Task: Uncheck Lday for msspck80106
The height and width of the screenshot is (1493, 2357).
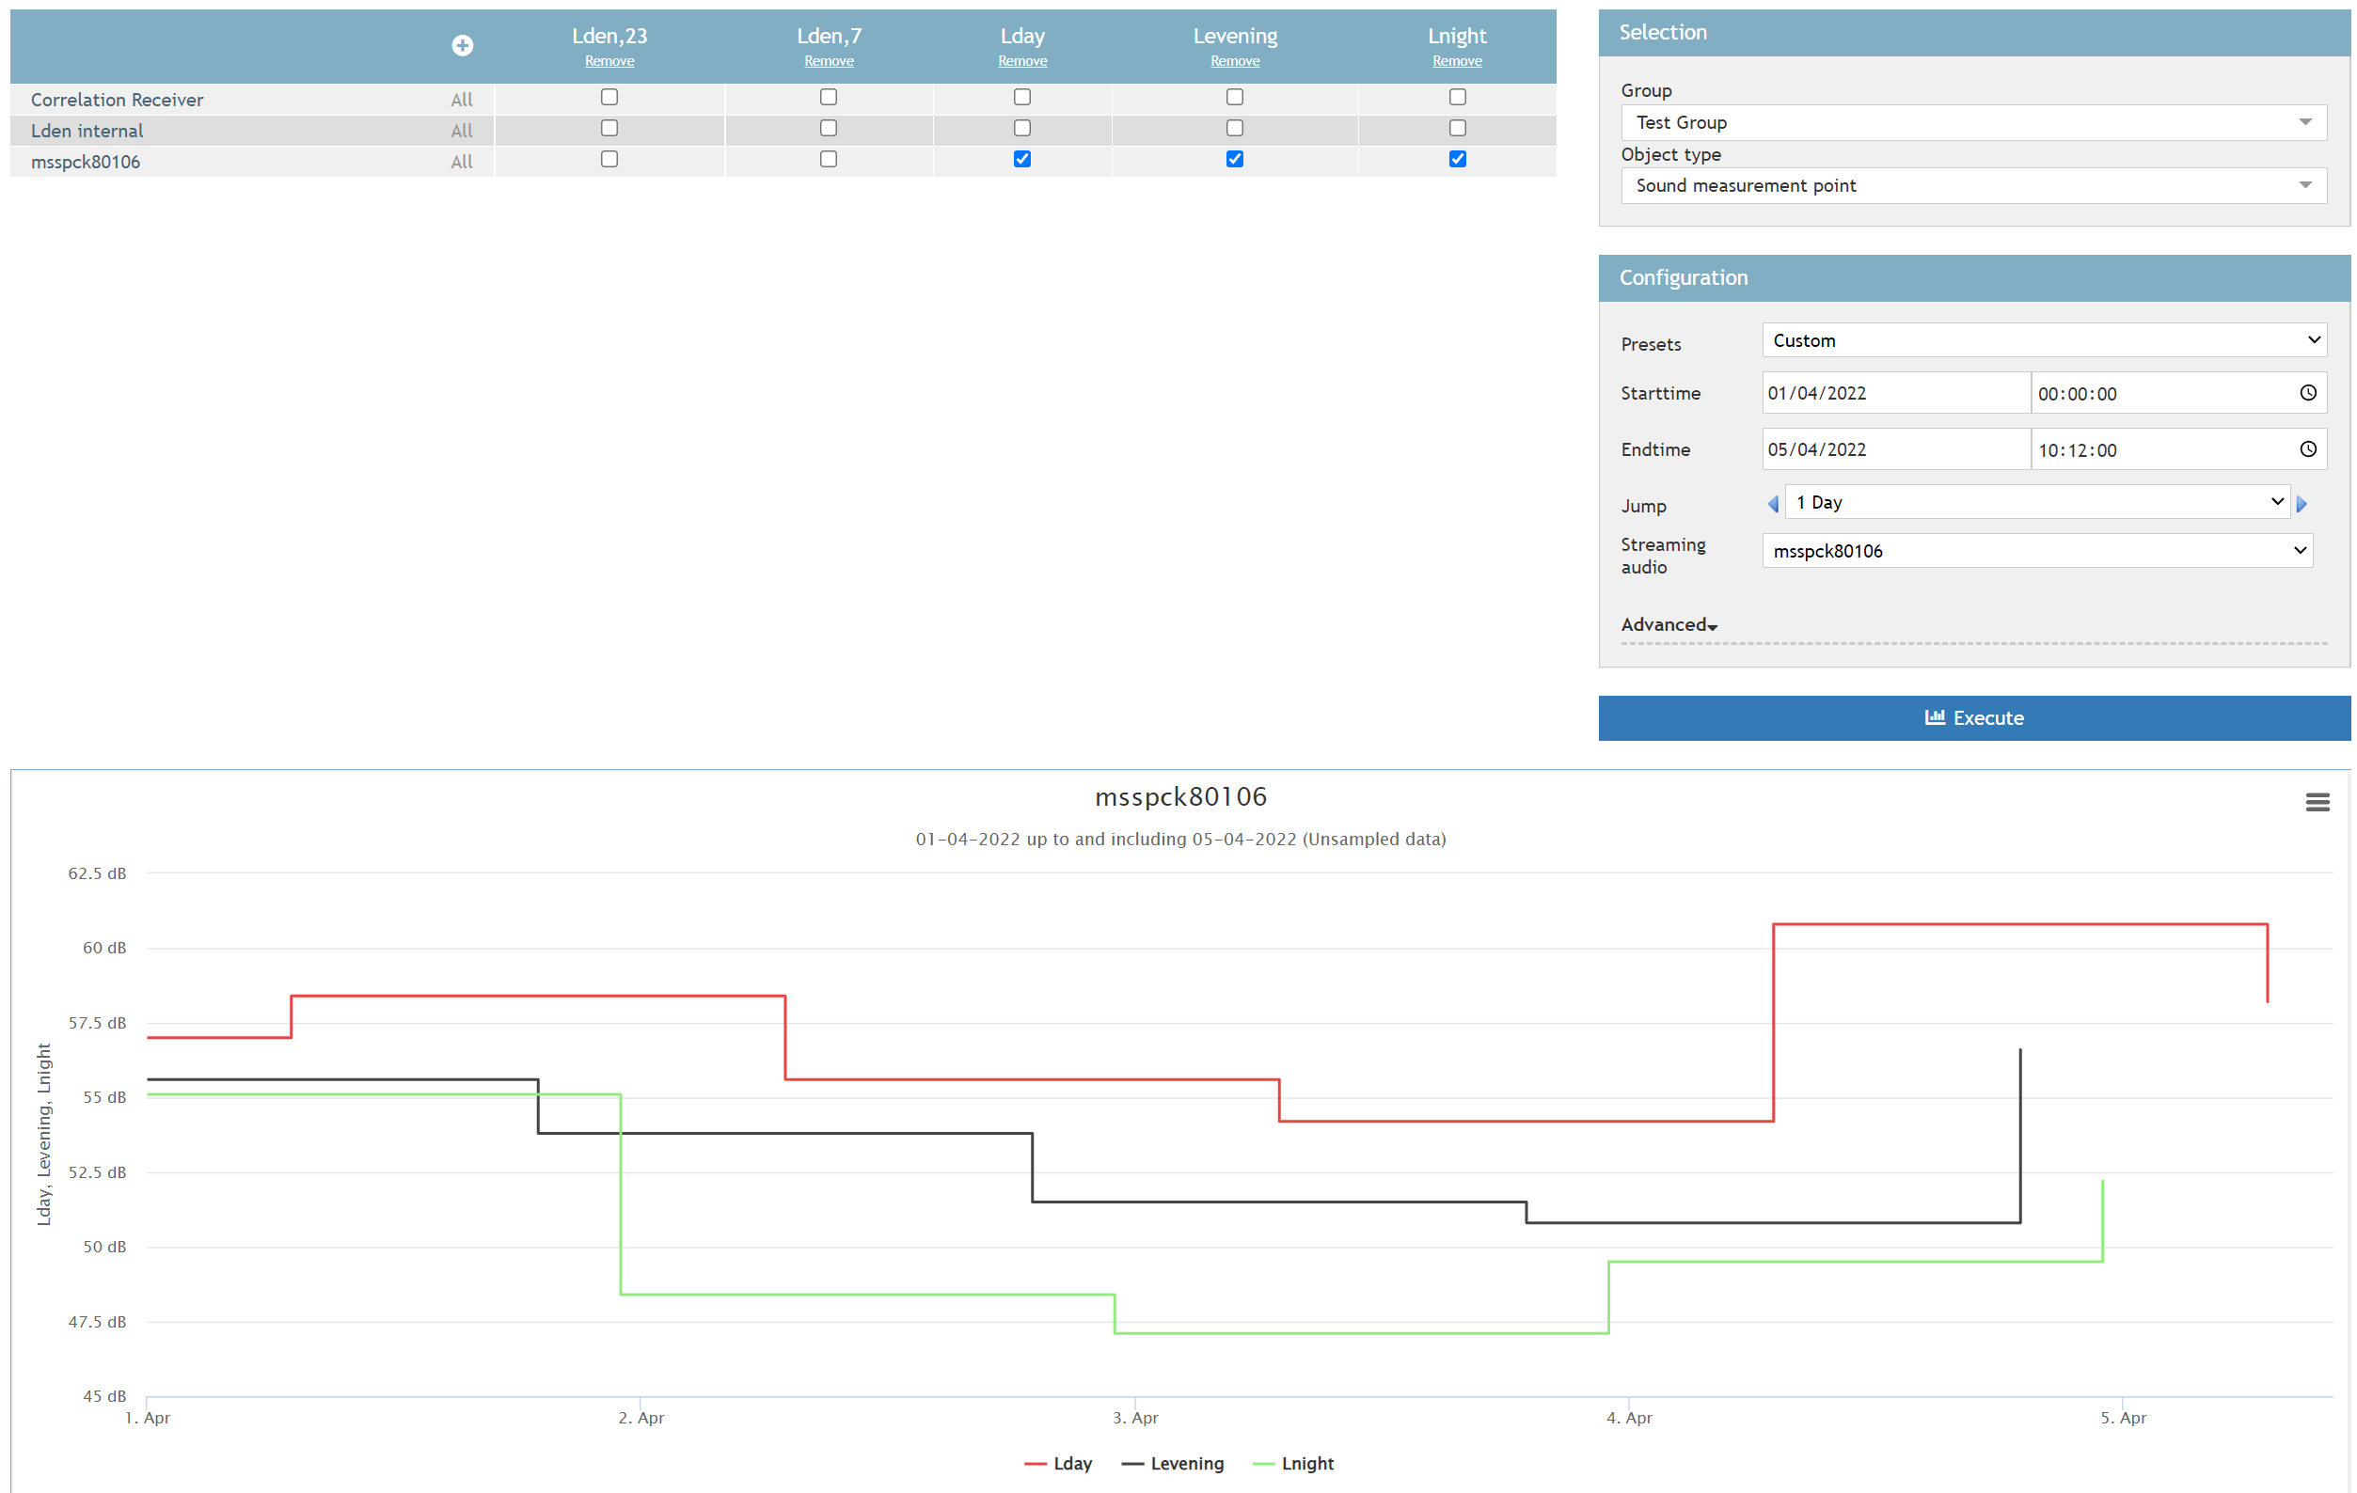Action: point(1021,159)
